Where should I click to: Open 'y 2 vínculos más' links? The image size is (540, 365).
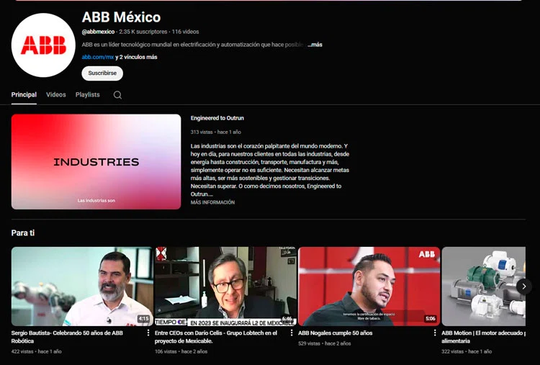[x=136, y=57]
